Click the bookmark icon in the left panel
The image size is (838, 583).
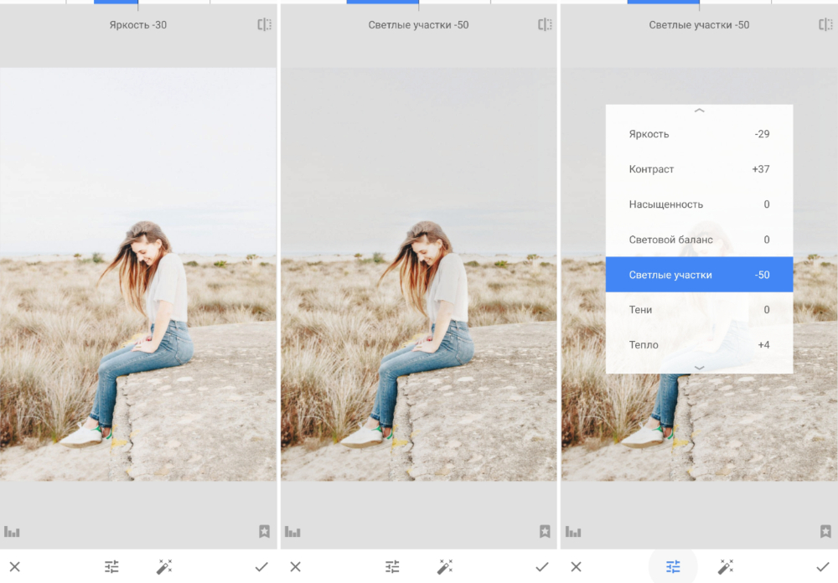click(264, 531)
